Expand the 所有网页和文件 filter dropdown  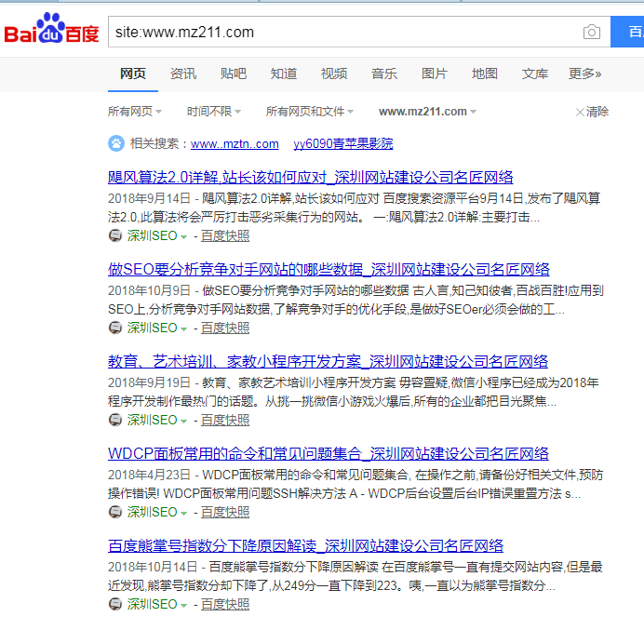click(310, 112)
